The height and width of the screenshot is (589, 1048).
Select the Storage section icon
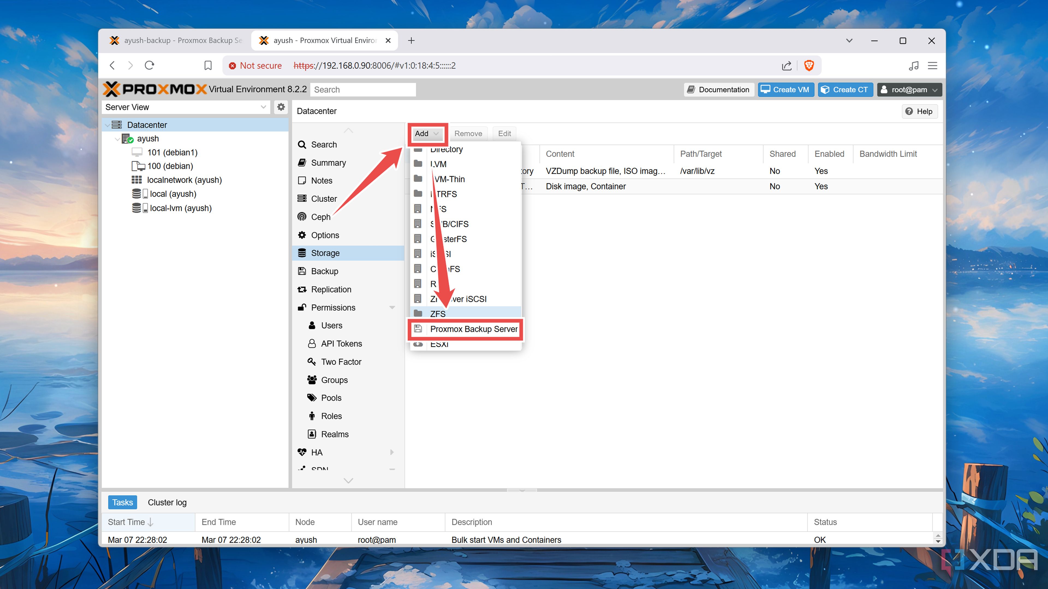[x=302, y=253]
